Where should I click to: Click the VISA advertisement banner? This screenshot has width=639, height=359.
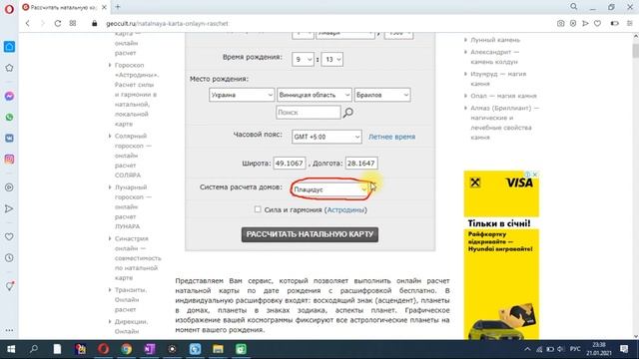(501, 255)
